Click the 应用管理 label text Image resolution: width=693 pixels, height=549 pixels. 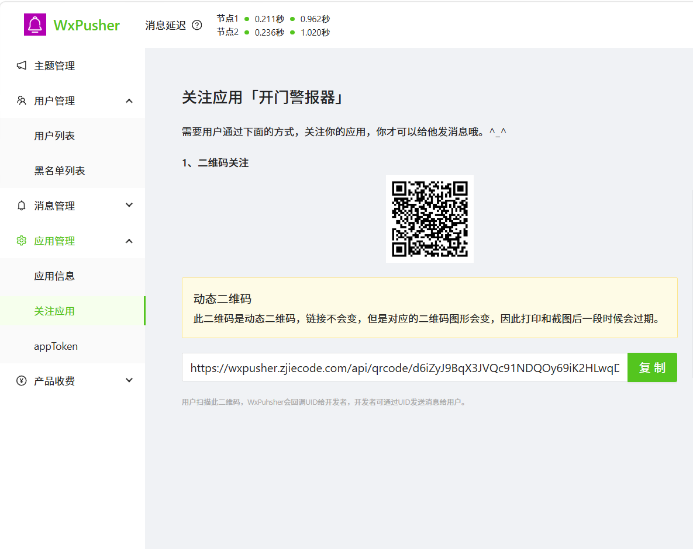pos(54,241)
